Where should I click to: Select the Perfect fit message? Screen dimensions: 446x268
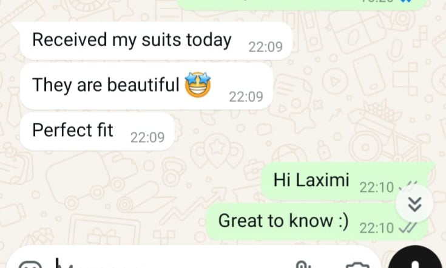tap(97, 131)
